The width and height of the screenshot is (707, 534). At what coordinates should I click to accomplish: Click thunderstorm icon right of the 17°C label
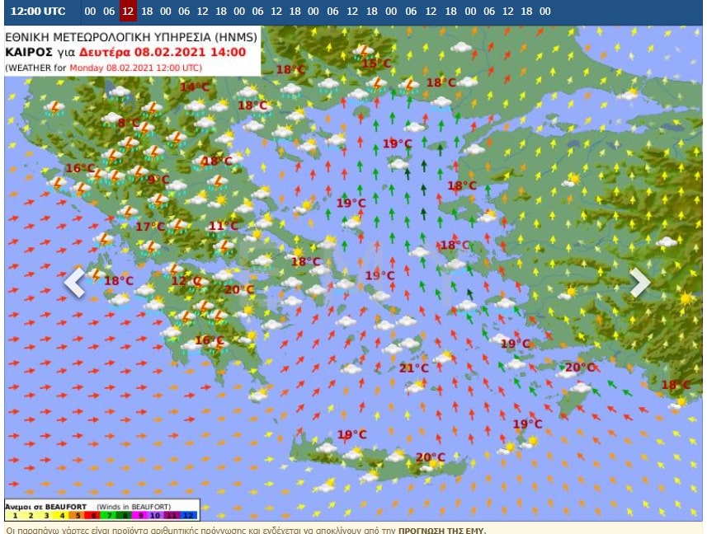point(177,225)
